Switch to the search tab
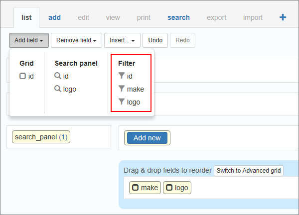299x215 pixels. 179,17
